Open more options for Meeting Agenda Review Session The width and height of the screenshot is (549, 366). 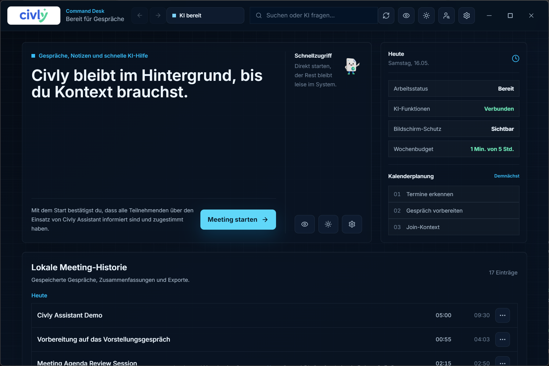click(x=503, y=362)
